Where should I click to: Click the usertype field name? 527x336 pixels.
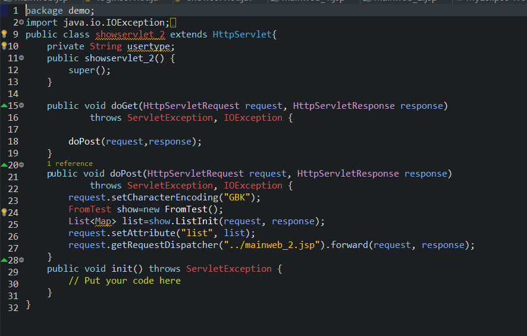pos(149,46)
